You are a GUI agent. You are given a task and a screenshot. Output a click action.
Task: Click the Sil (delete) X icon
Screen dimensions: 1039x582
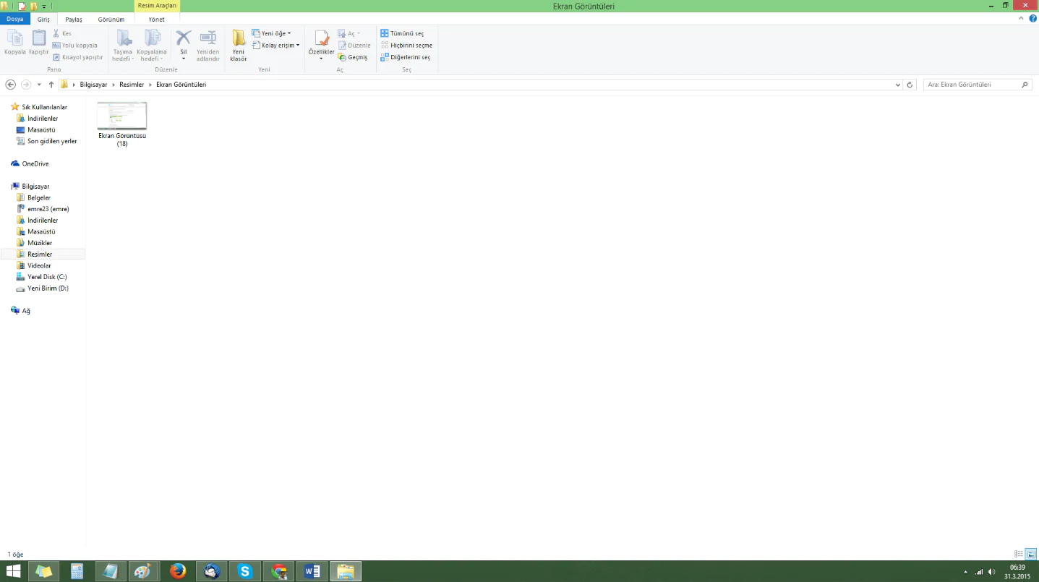tap(184, 38)
